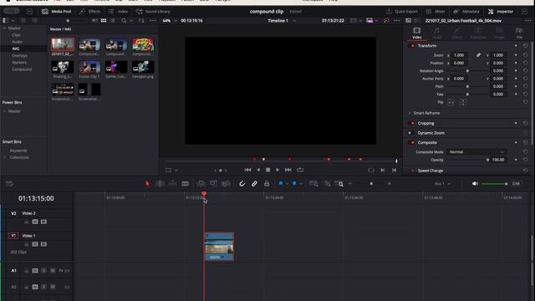Viewport: 535px width, 301px height.
Task: Click the Full Extent Zoom icon
Action: point(313,184)
